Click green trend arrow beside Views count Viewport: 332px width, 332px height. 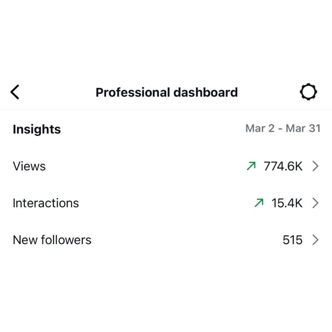tap(251, 166)
